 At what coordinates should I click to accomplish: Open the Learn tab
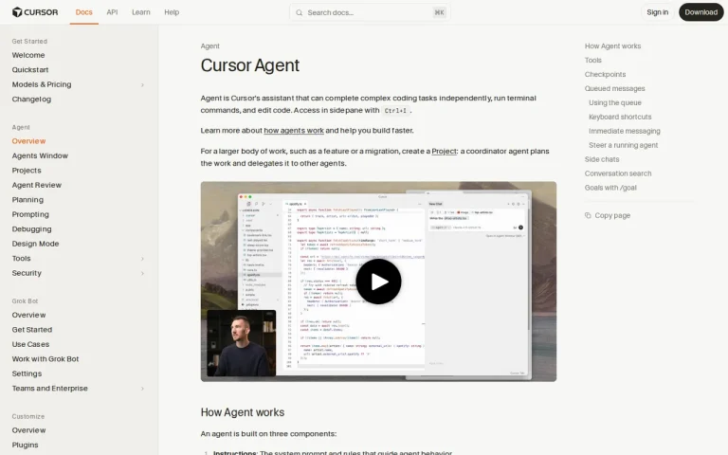140,12
